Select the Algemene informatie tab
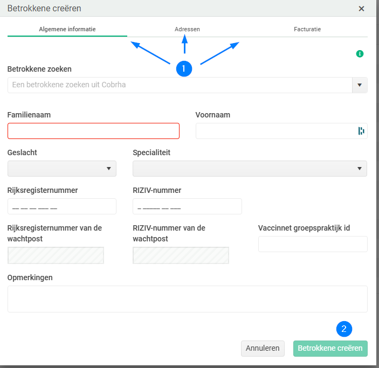The image size is (379, 368). coord(67,29)
